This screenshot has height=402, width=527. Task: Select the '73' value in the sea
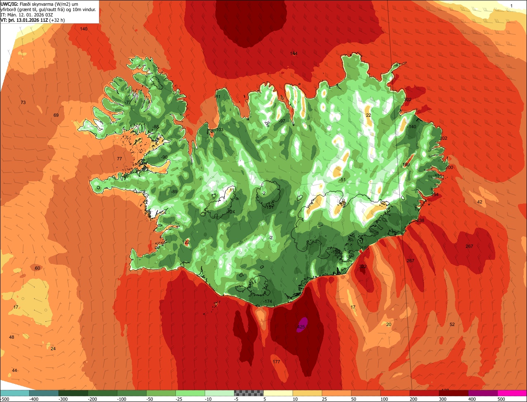pos(23,102)
